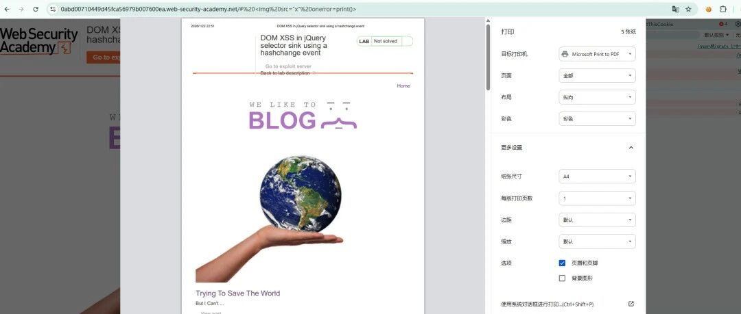The image size is (741, 314).
Task: Click the browser back arrow
Action: click(x=7, y=9)
